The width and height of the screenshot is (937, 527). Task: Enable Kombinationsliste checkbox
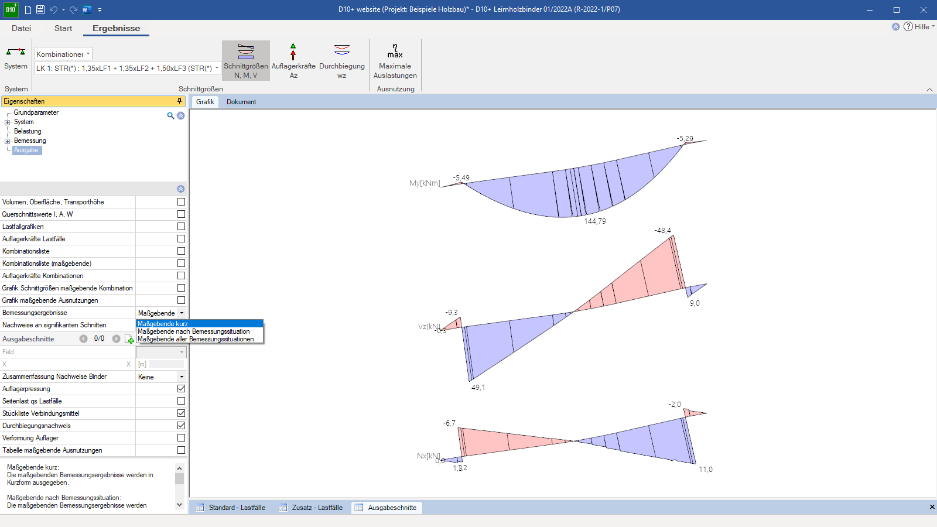click(x=181, y=251)
